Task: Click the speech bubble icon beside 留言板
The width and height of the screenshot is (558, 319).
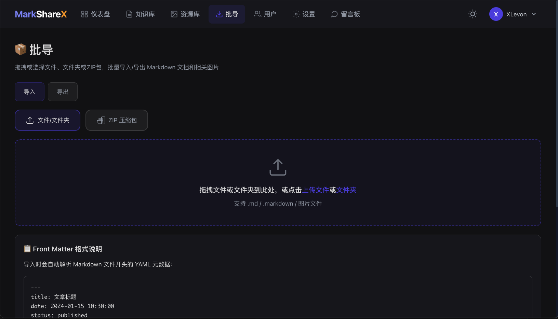Action: (334, 14)
